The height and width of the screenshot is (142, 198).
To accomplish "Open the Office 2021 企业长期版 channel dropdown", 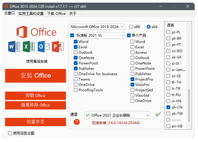I will tap(117, 115).
